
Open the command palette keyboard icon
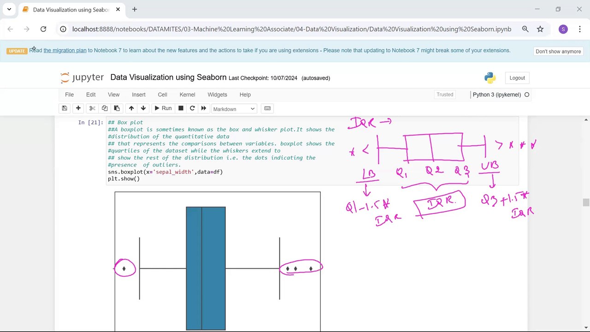pyautogui.click(x=267, y=108)
